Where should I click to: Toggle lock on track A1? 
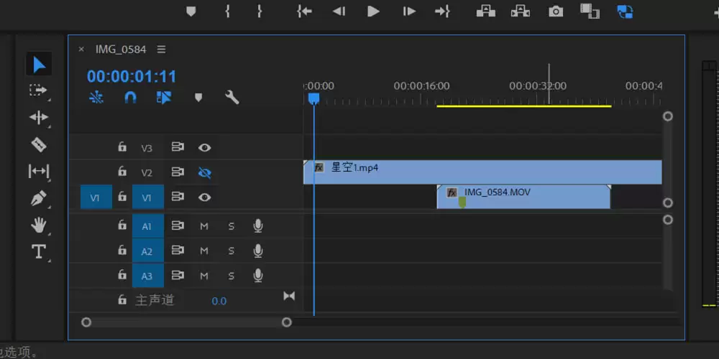point(122,225)
